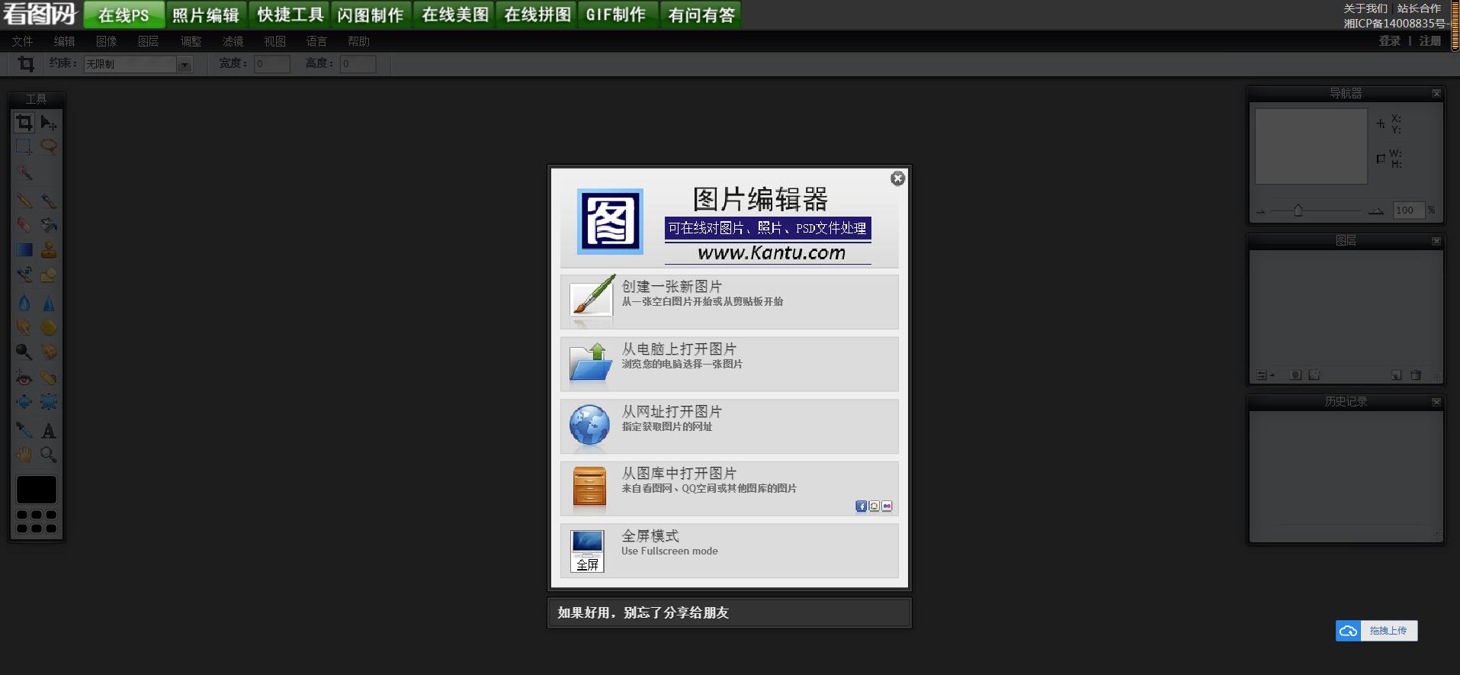
Task: Open the 视图 menu
Action: pyautogui.click(x=274, y=41)
